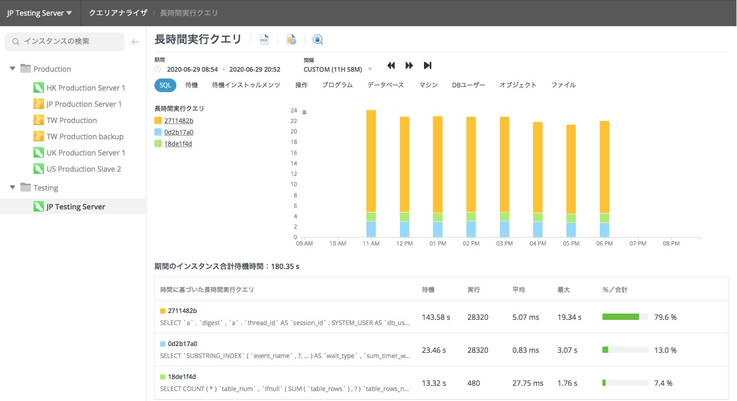737x401 pixels.
Task: Open CUSTOM (11H 58M) interval dropdown
Action: pyautogui.click(x=338, y=69)
